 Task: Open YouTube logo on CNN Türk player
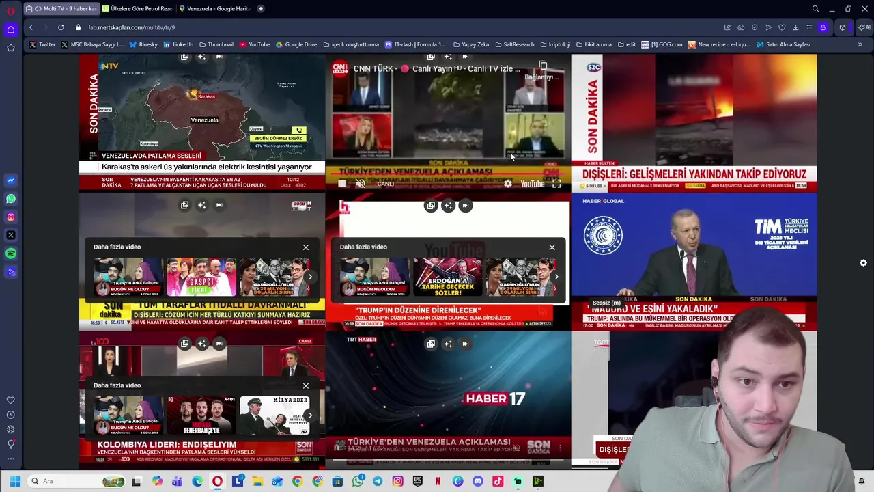pos(533,184)
